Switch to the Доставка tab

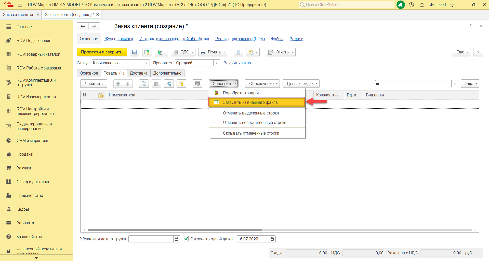138,73
